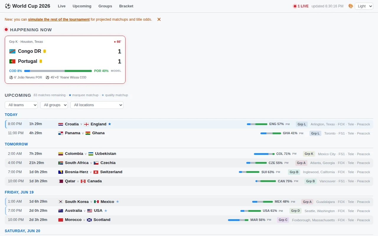Click the Colombia flag icon
Viewport: 378px width, 236px height.
pos(61,154)
